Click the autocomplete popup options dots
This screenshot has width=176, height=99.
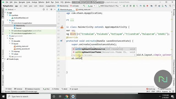coord(135,55)
